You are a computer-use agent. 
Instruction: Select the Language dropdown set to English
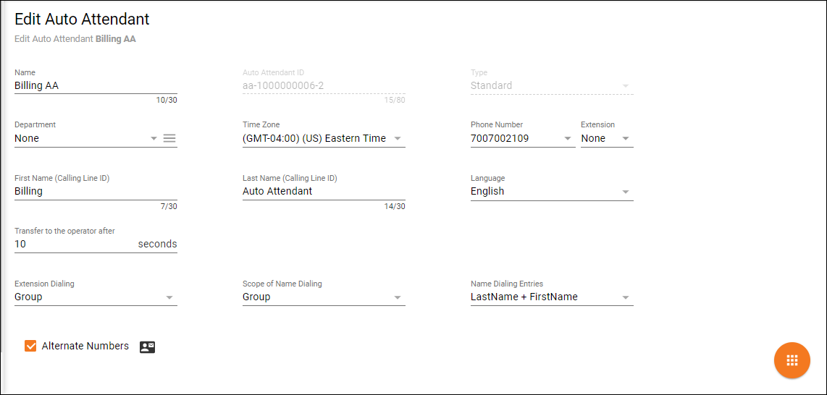626,192
